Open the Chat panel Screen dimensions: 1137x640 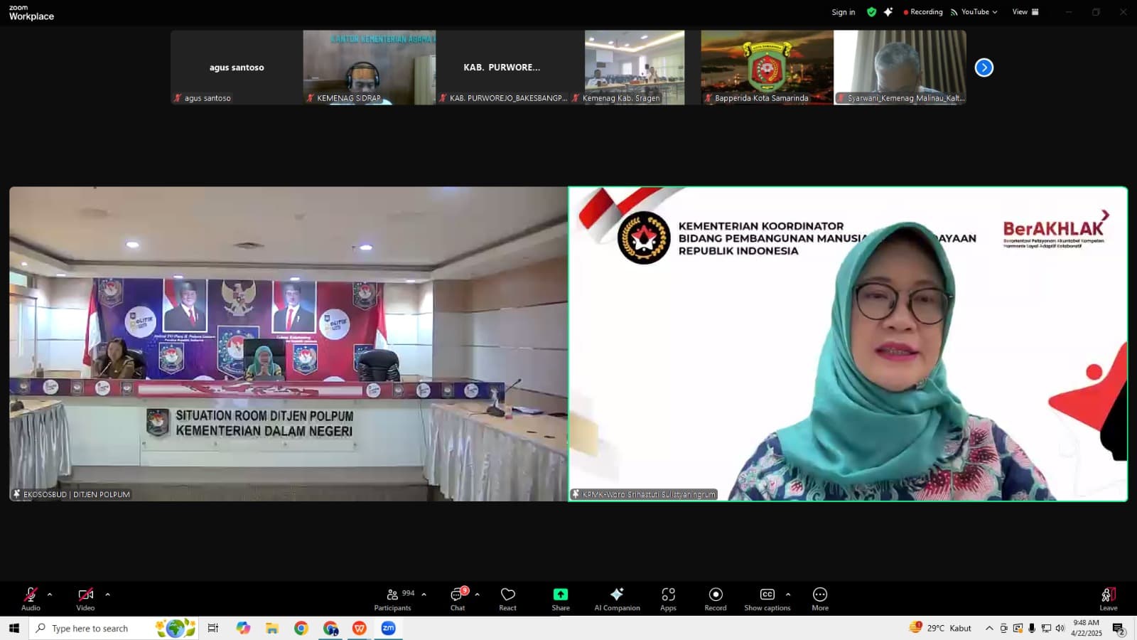[458, 598]
